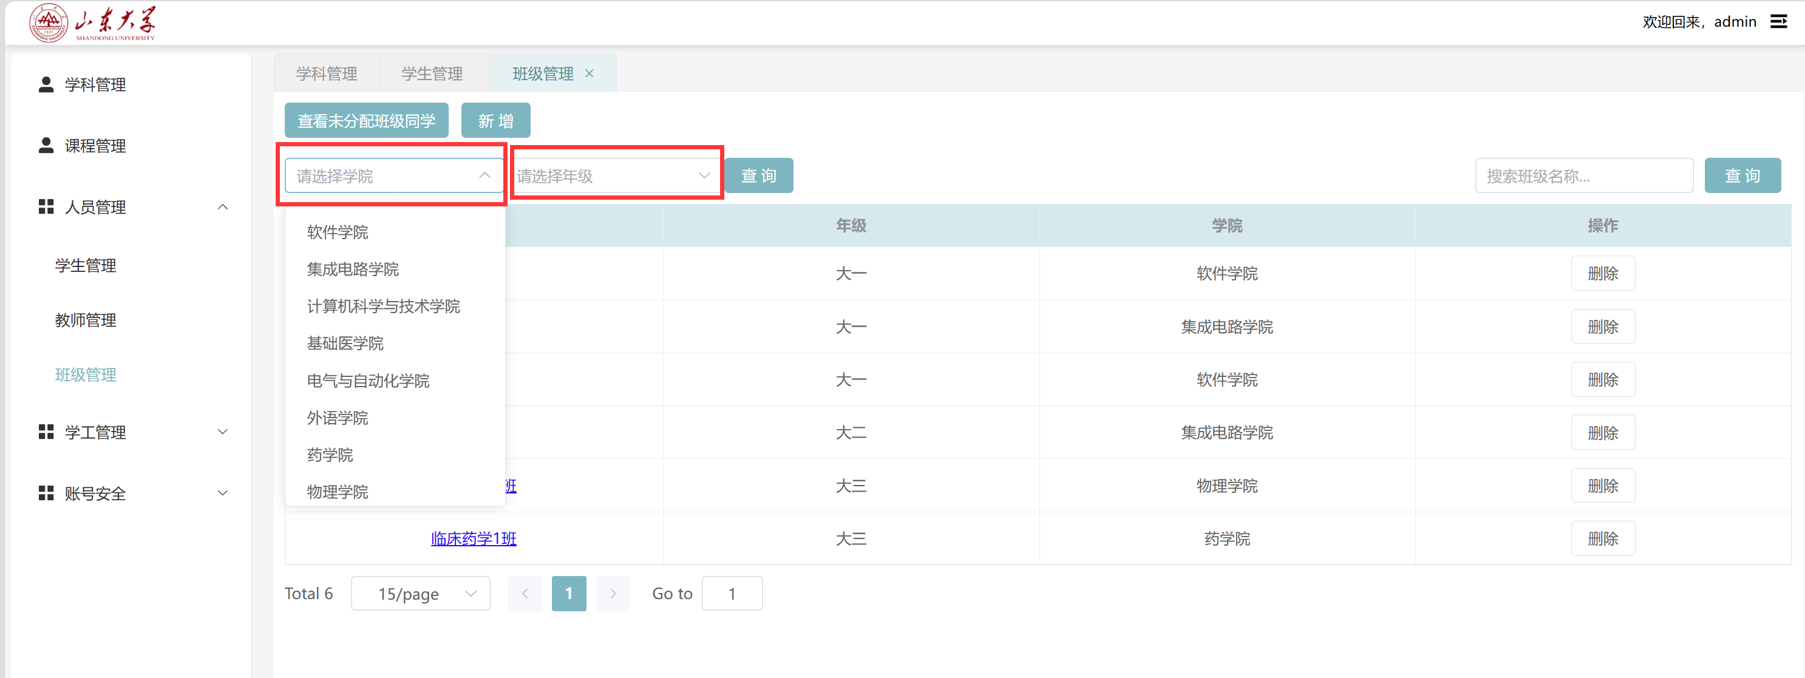The height and width of the screenshot is (678, 1805).
Task: Choose 外语学院 from the dropdown list
Action: coord(395,418)
